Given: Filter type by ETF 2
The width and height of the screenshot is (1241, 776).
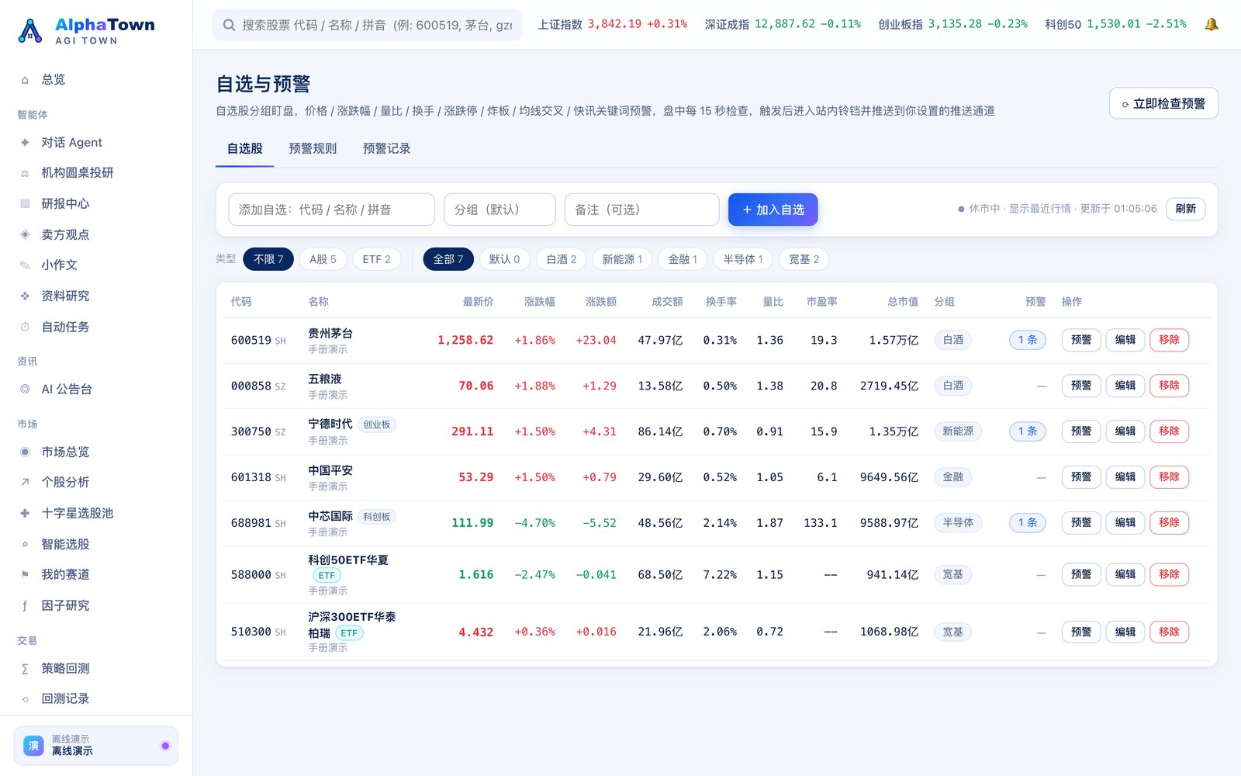Looking at the screenshot, I should pos(376,259).
